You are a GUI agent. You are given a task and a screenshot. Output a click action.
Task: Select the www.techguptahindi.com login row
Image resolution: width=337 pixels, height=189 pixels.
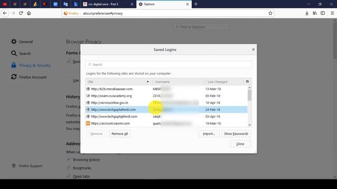click(x=166, y=110)
